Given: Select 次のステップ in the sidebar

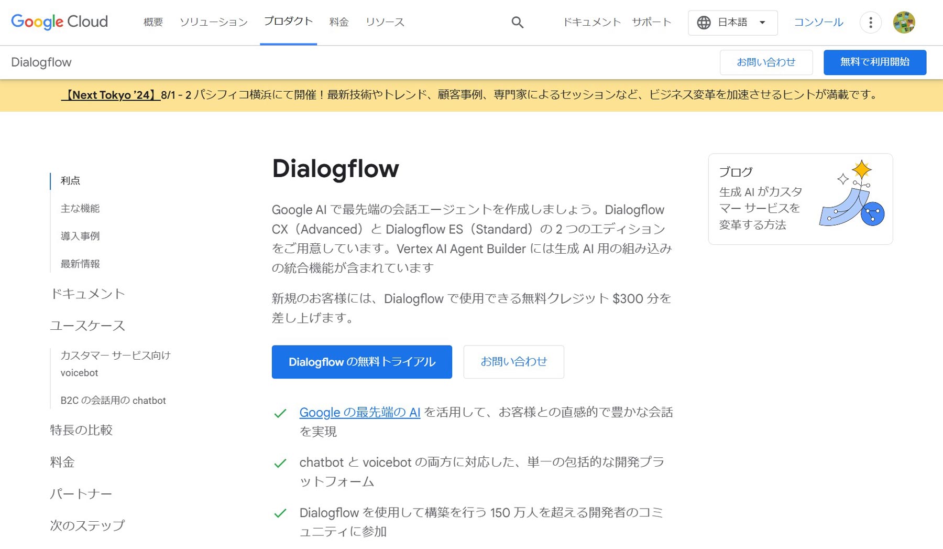Looking at the screenshot, I should tap(87, 525).
